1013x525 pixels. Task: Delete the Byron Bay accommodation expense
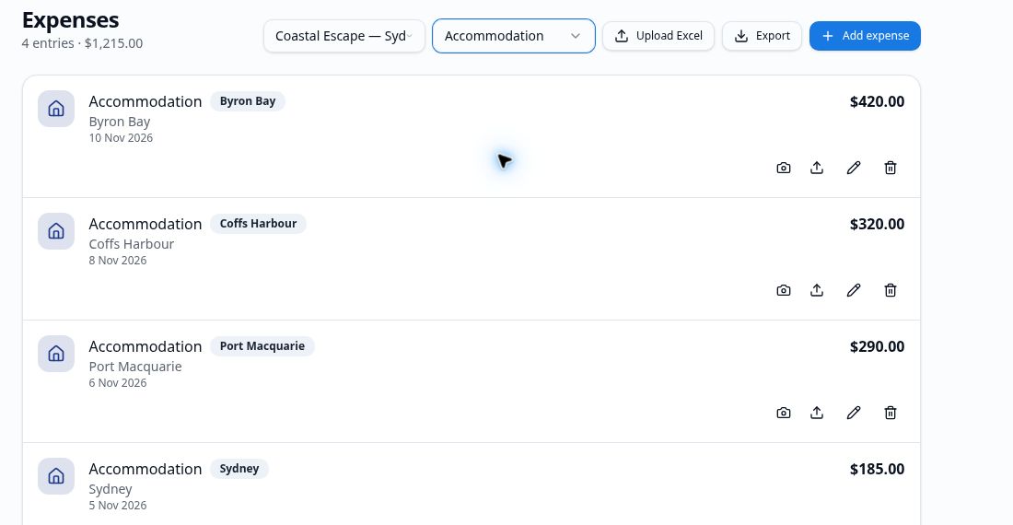pos(891,168)
